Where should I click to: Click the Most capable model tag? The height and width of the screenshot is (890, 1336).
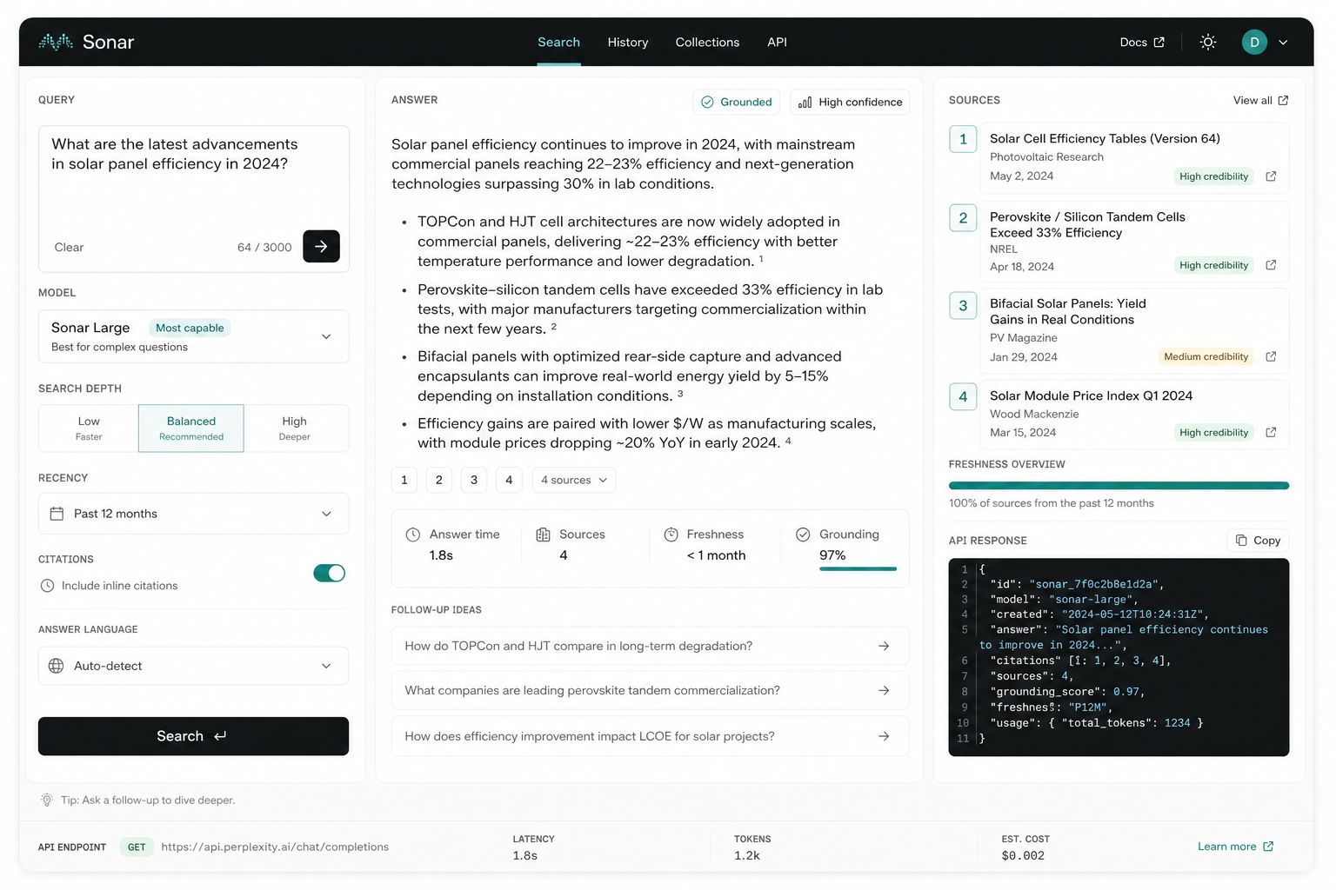point(190,328)
